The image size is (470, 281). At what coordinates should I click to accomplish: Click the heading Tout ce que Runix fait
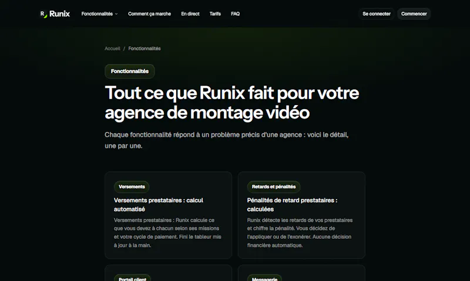click(x=231, y=103)
